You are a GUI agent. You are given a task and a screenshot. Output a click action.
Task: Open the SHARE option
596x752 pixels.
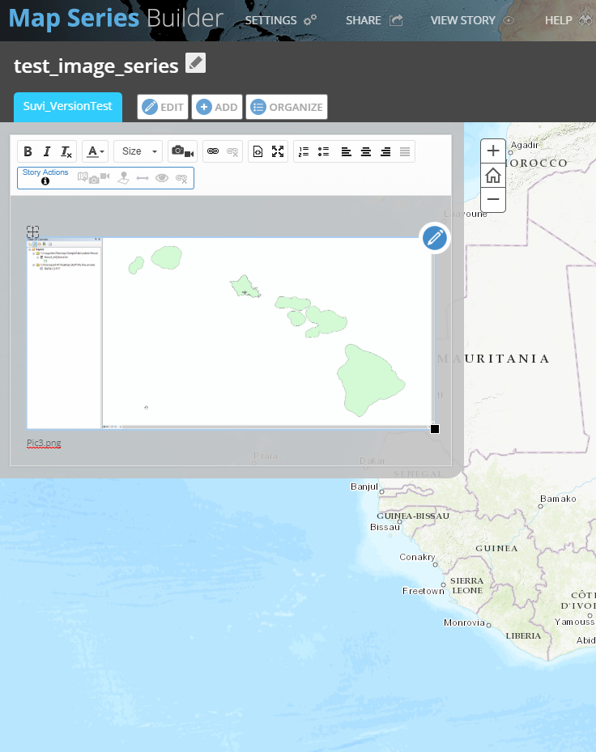[x=374, y=20]
